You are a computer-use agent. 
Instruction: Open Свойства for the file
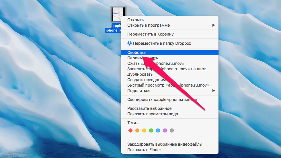point(170,52)
